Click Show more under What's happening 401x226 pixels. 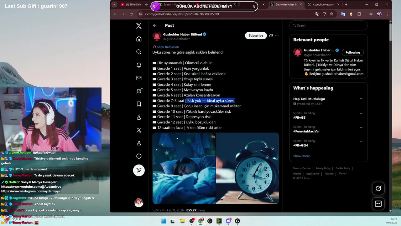(301, 156)
